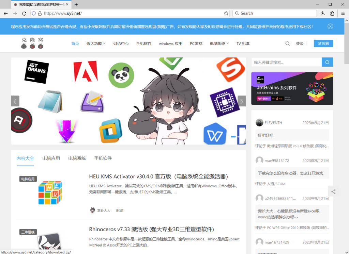Open a new browser tab with the plus icon
The height and width of the screenshot is (254, 349).
tap(76, 4)
